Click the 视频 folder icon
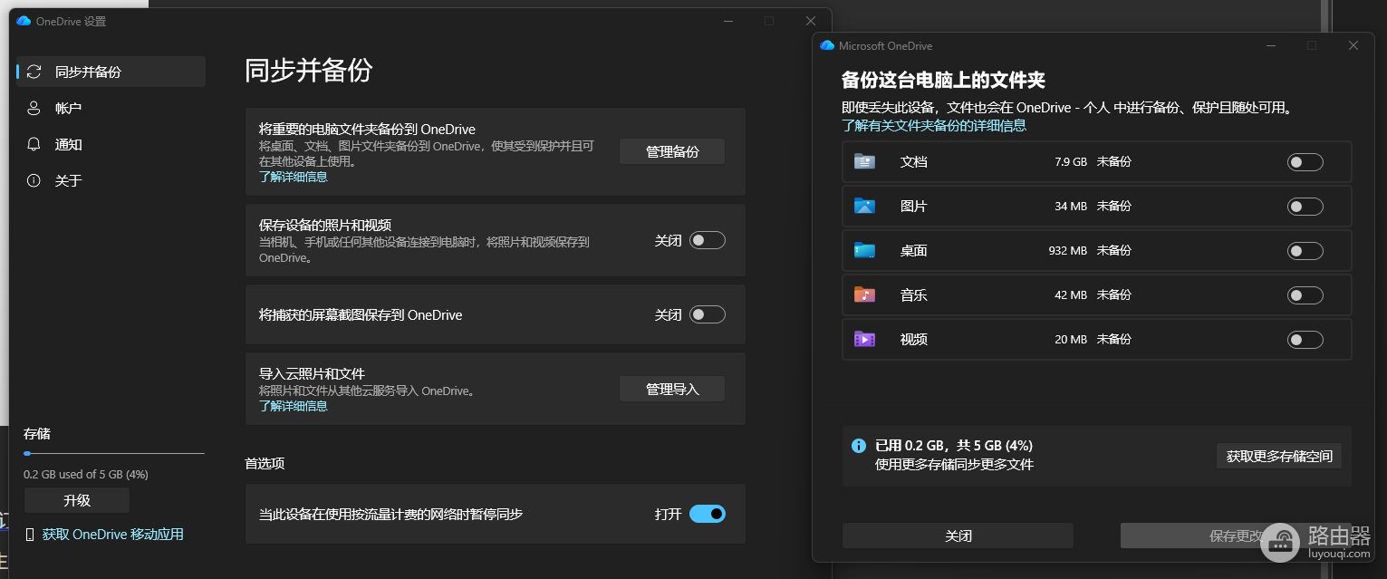 (864, 339)
